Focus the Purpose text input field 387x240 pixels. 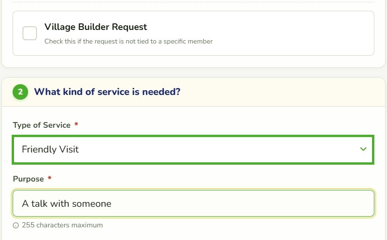point(194,203)
